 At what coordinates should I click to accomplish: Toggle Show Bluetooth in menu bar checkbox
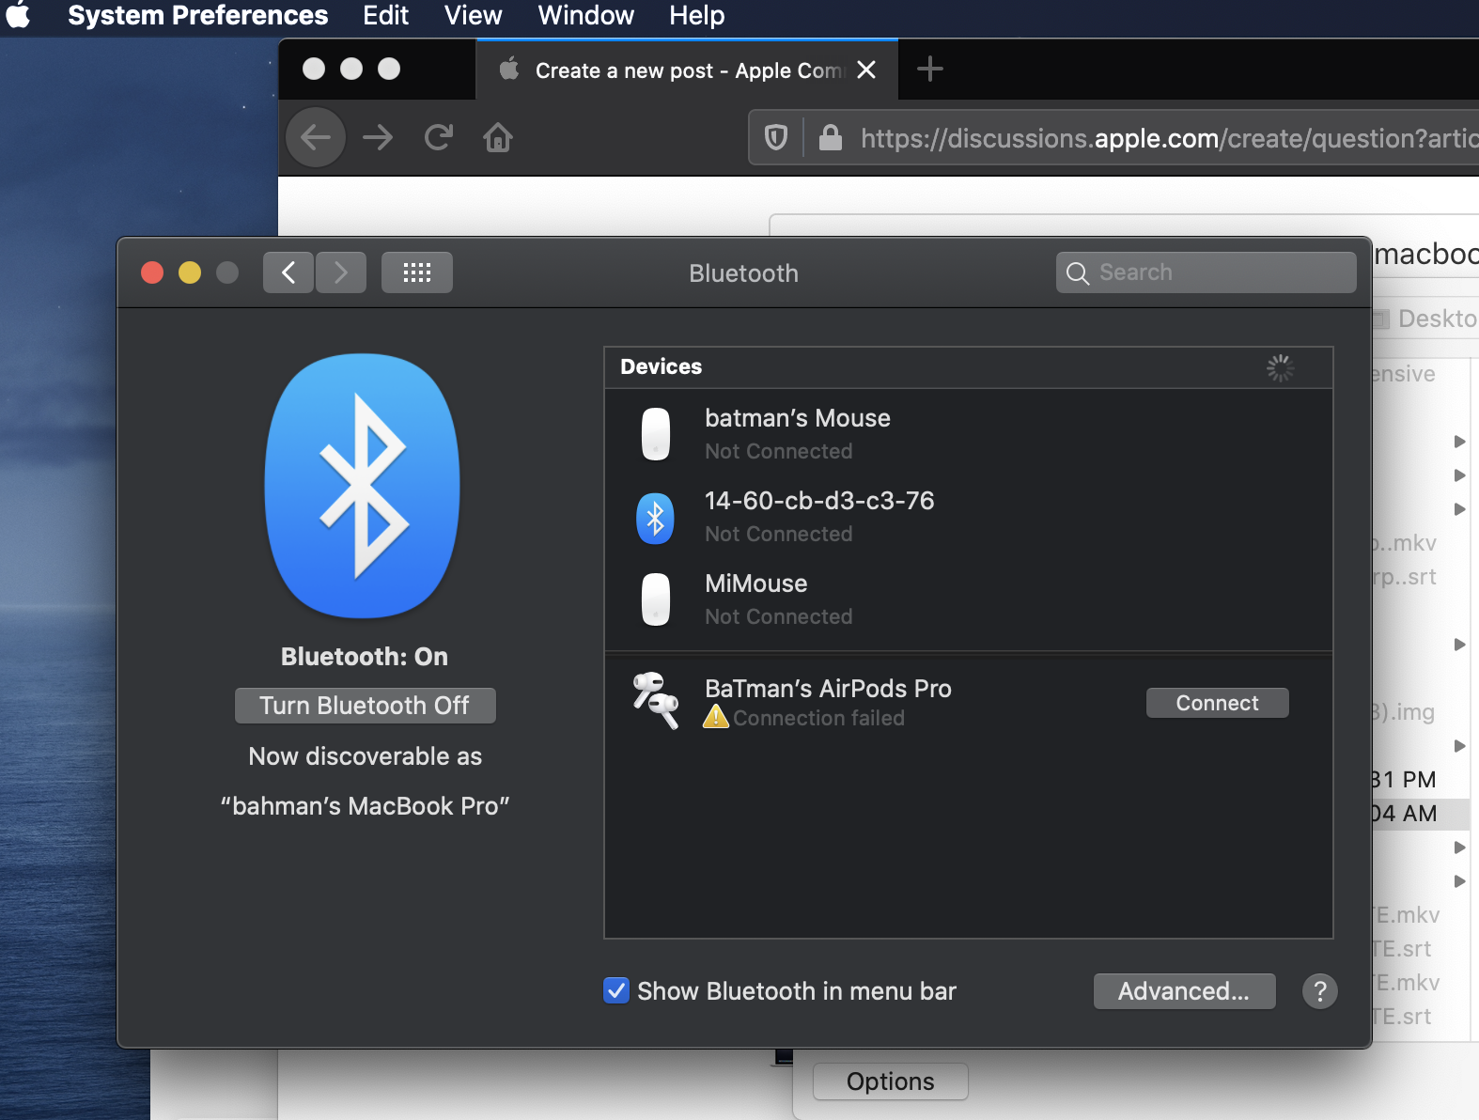click(616, 990)
